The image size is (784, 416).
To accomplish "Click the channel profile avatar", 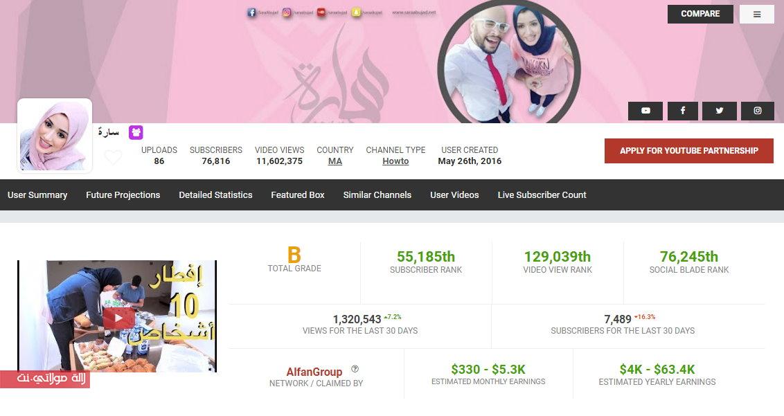I will pos(55,136).
